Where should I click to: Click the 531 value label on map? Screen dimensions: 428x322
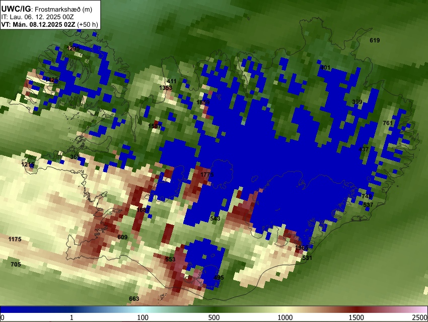(x=307, y=258)
